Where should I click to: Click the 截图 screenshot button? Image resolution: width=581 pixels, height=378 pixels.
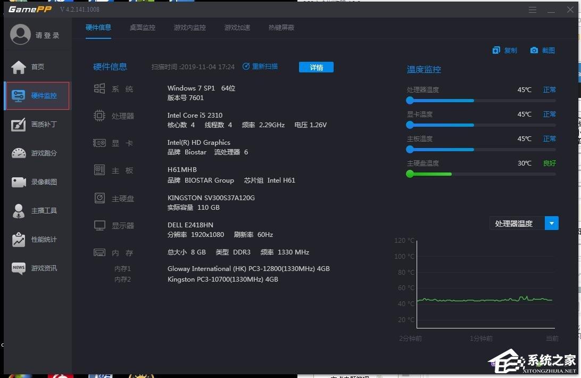coord(543,50)
